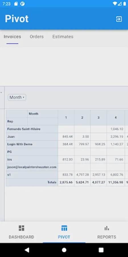Viewport: 128px width, 257px height.
Task: Click the 384.44 cell value
Action: coord(67,144)
